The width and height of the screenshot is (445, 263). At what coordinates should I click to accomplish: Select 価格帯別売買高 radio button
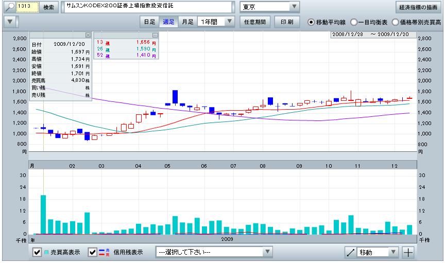tap(396, 22)
